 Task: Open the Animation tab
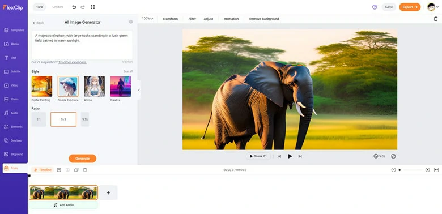[231, 19]
